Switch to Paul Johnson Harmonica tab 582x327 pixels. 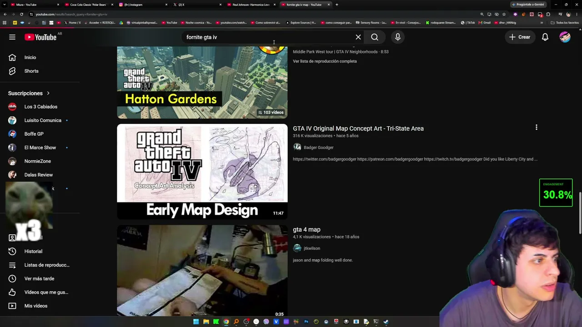point(251,5)
